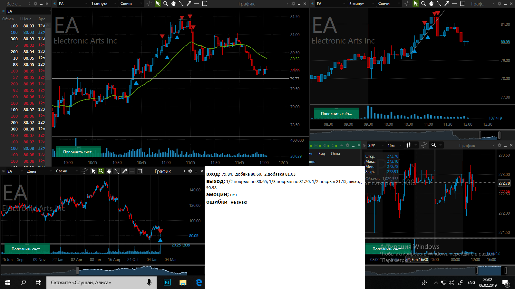Viewport: 515px width, 289px height.
Task: Open EA symbol dropdown in 1-minute chart
Action: pos(73,4)
